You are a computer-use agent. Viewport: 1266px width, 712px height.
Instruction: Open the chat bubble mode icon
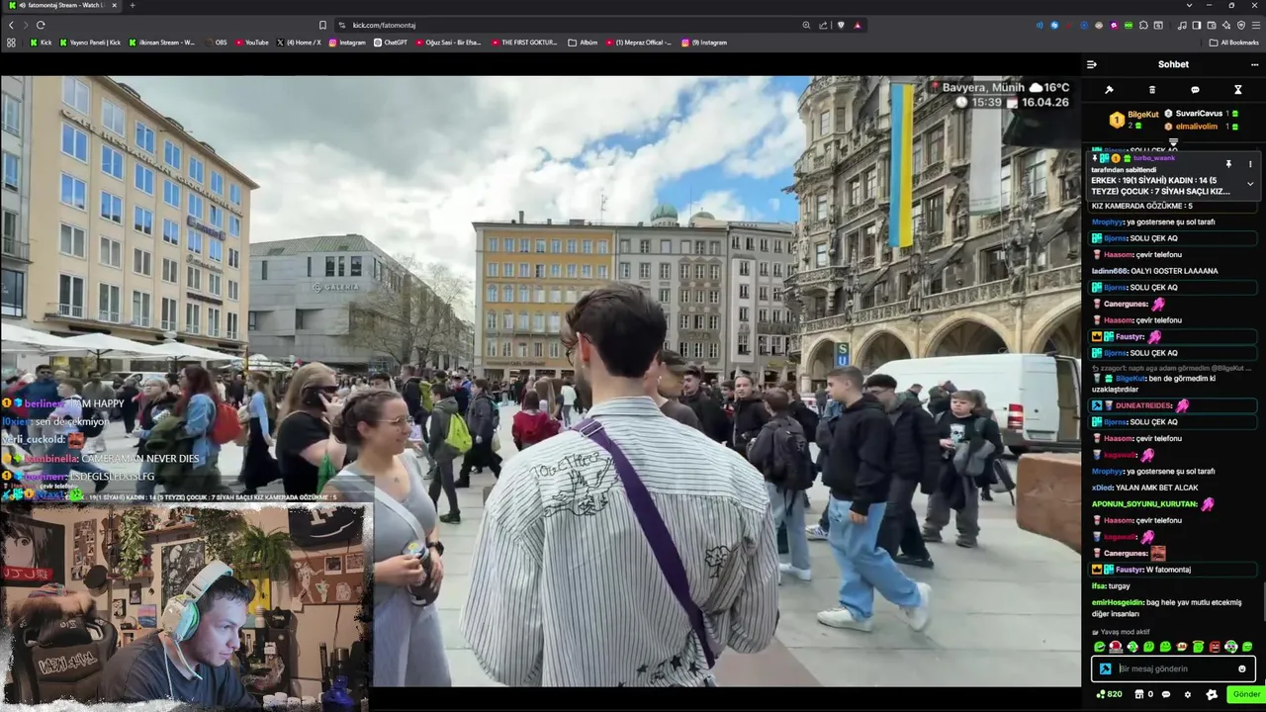(1195, 90)
